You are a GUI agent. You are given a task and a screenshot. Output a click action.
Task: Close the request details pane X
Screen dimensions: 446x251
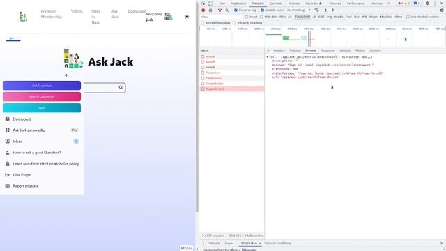point(268,50)
